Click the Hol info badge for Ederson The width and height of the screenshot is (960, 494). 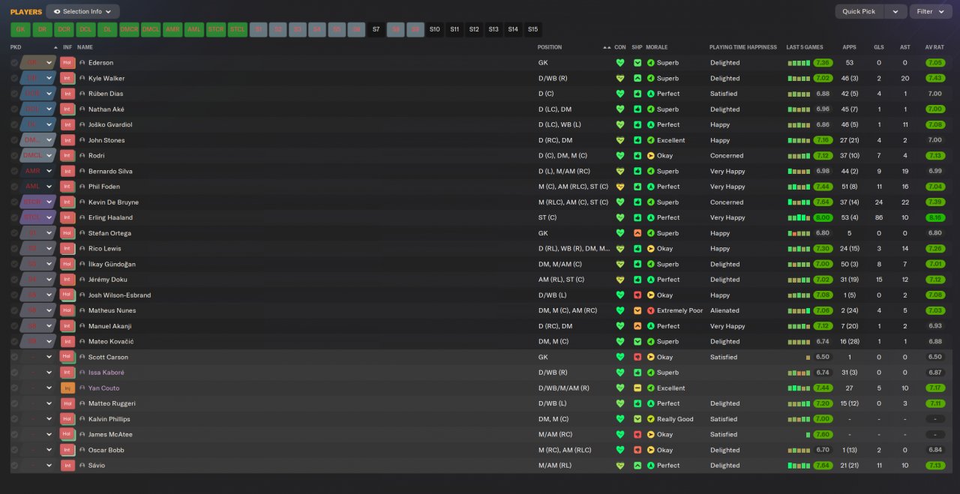point(67,63)
